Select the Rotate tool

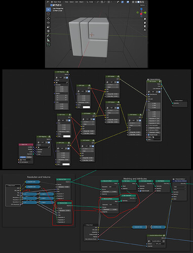(x=48, y=23)
